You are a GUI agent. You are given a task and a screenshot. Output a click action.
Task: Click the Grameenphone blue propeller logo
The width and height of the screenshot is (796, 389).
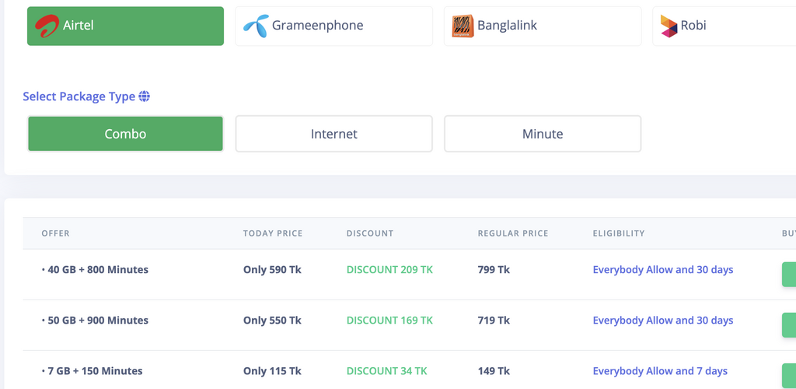(256, 26)
